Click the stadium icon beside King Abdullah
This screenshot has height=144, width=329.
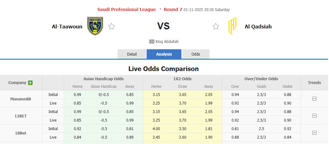152,41
